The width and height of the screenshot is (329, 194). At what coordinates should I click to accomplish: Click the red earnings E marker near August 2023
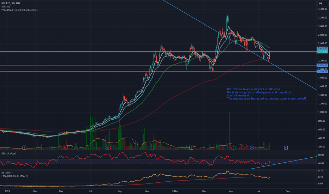tap(109, 148)
